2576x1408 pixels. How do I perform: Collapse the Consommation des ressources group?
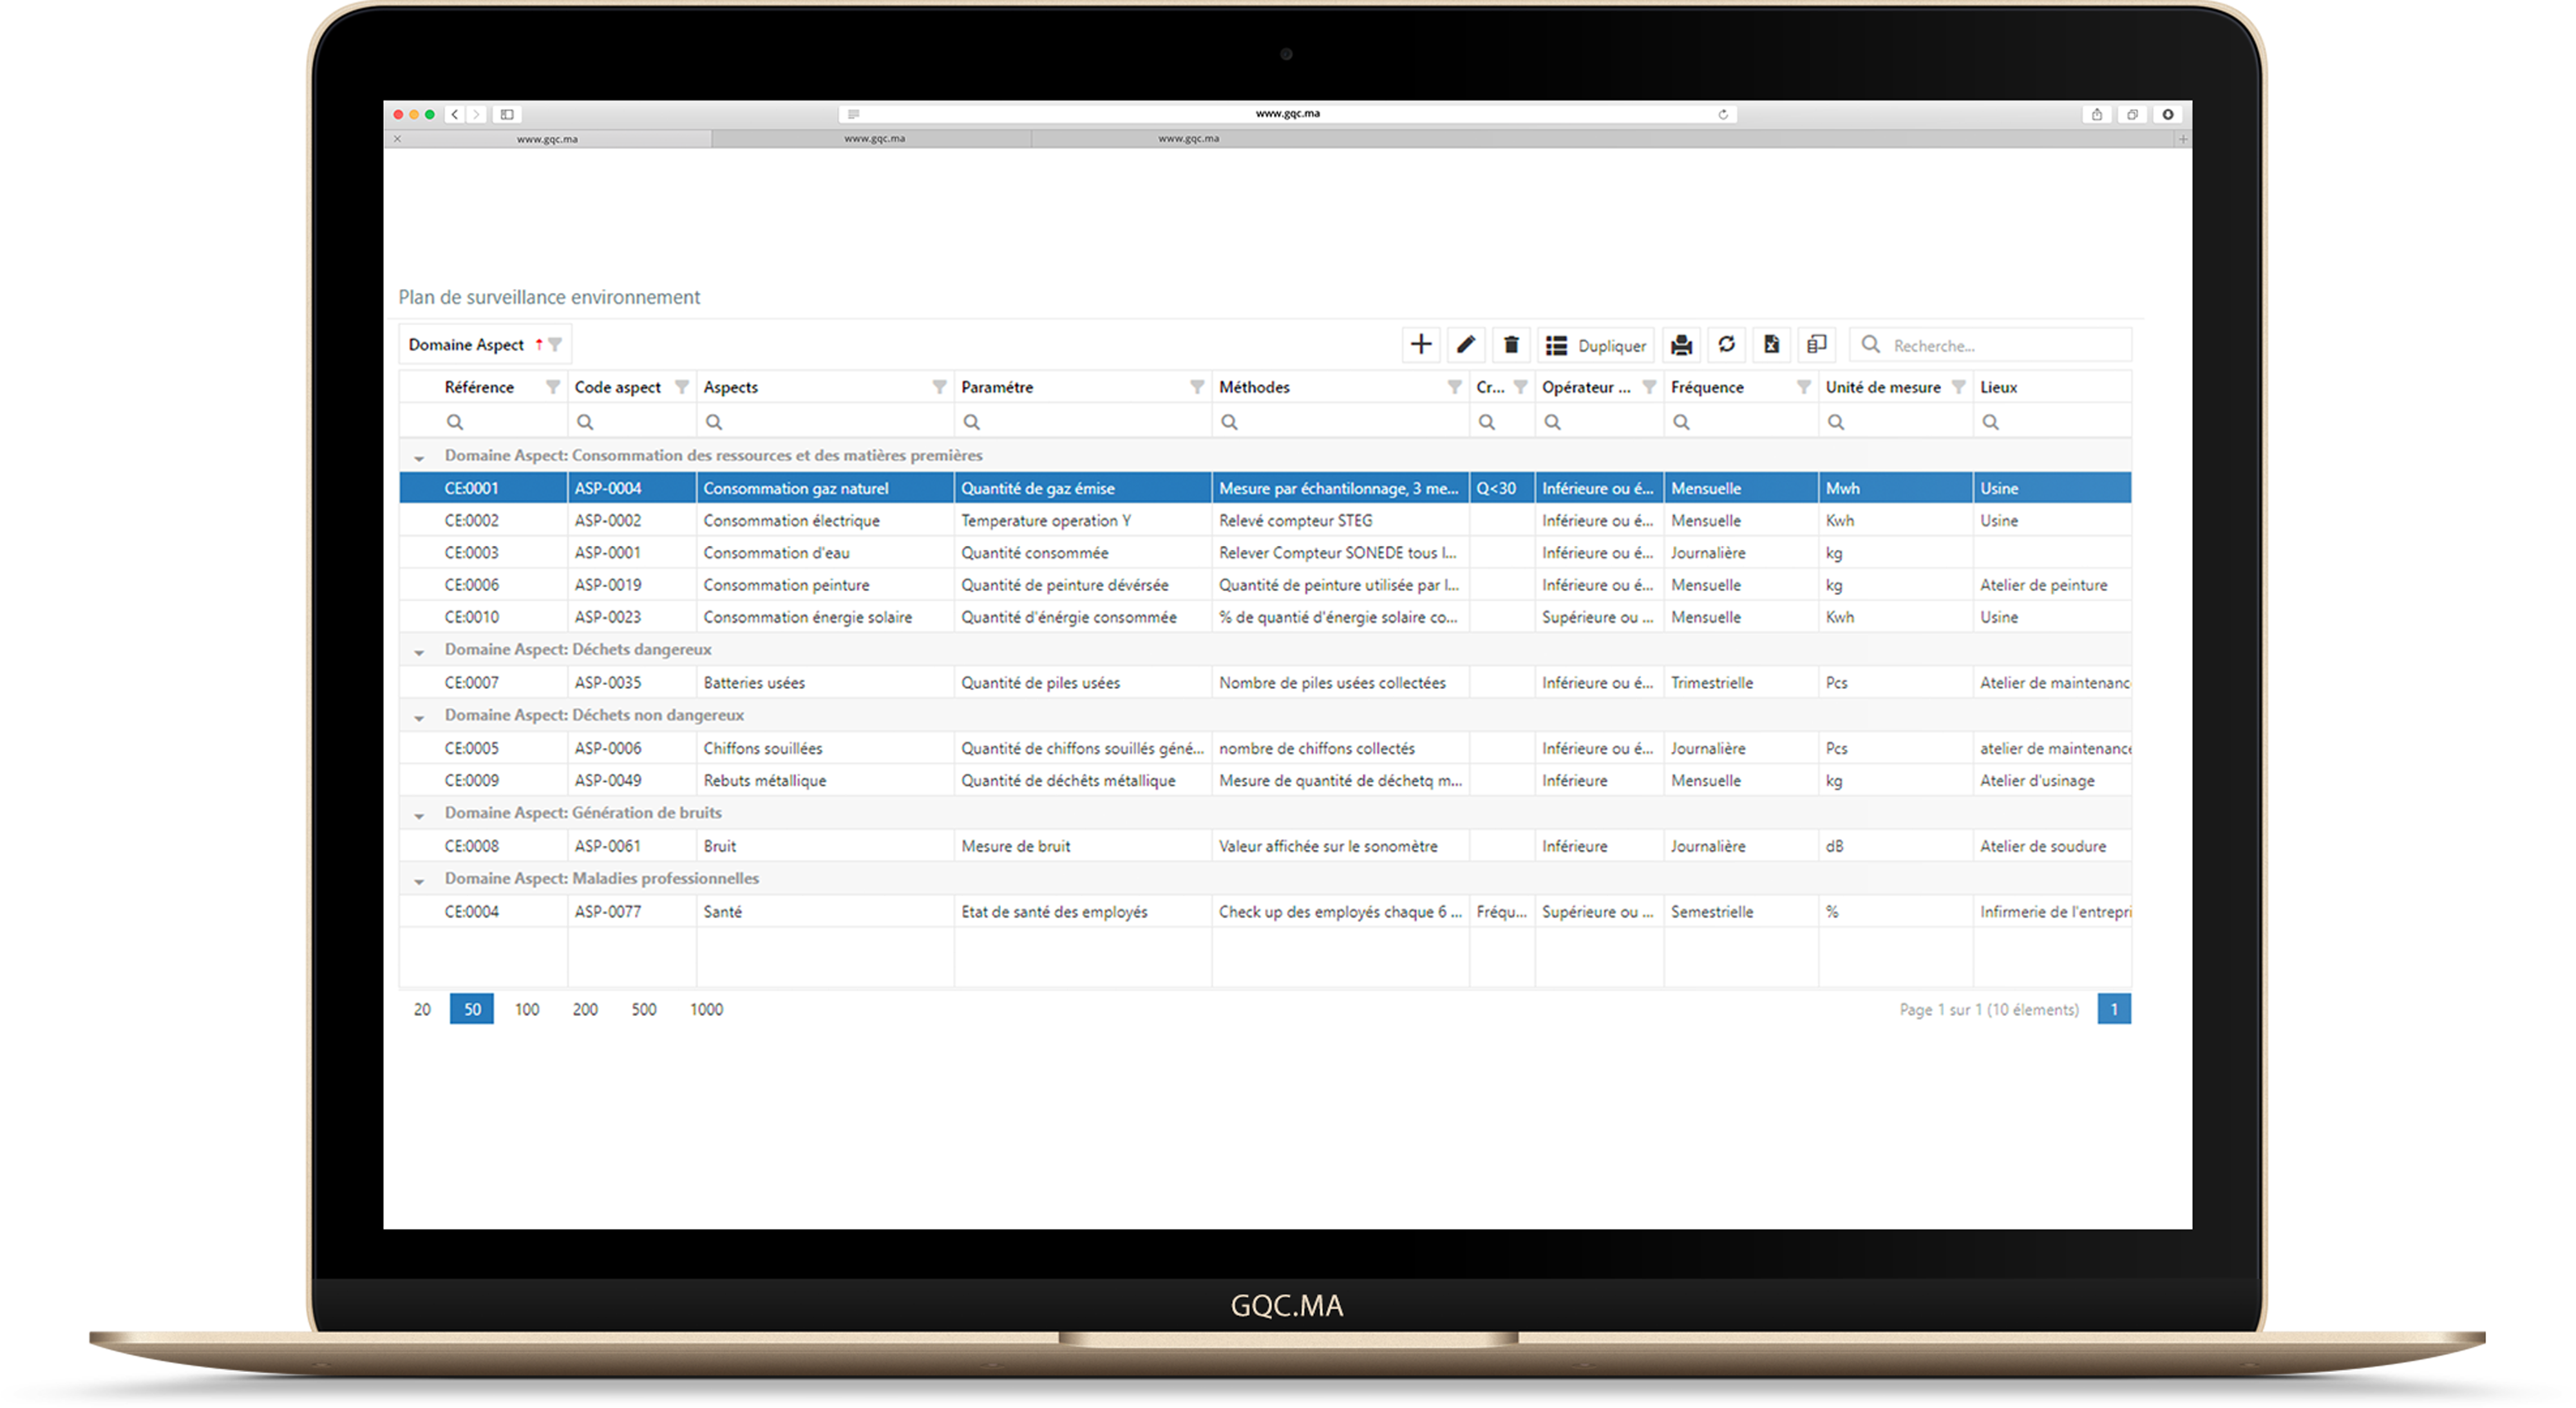click(419, 458)
